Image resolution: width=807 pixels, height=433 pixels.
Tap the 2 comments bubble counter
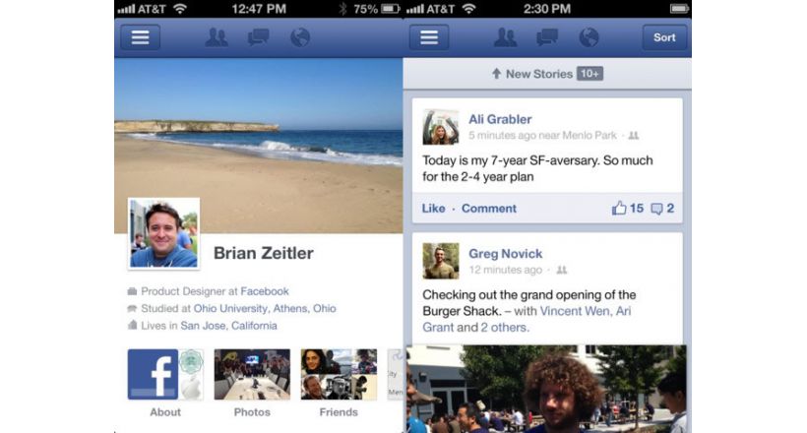point(662,209)
